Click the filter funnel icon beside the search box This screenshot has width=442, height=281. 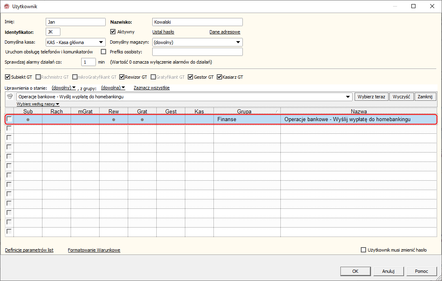click(10, 97)
